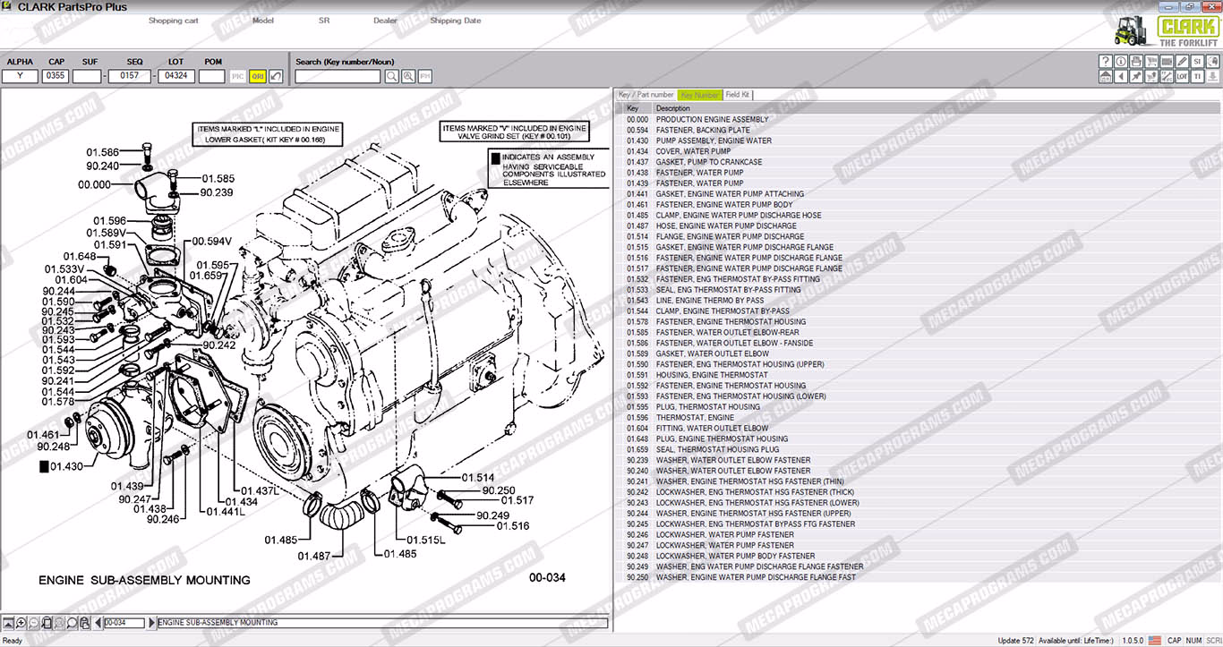The height and width of the screenshot is (647, 1223).
Task: Focus the Search key number/noun field
Action: click(338, 77)
